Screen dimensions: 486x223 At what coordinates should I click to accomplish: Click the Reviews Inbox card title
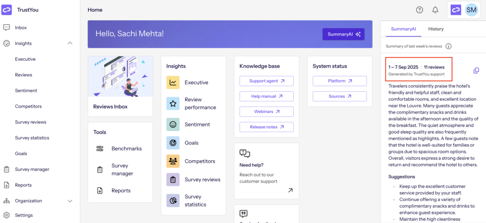point(110,107)
